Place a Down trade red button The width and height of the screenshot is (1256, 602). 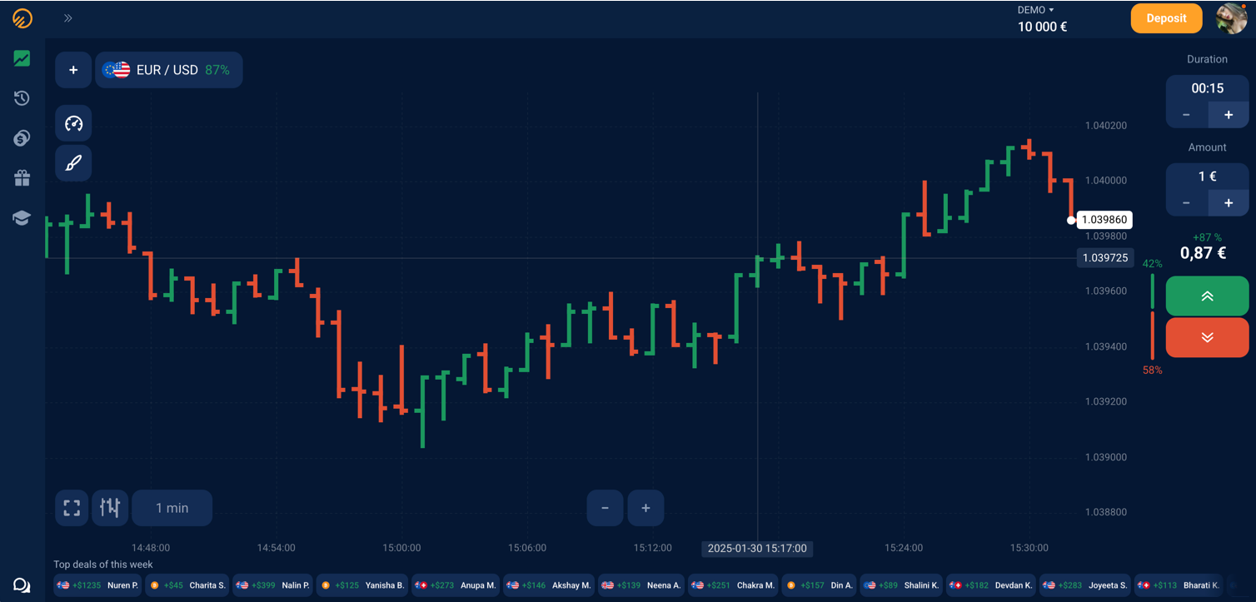click(1207, 337)
